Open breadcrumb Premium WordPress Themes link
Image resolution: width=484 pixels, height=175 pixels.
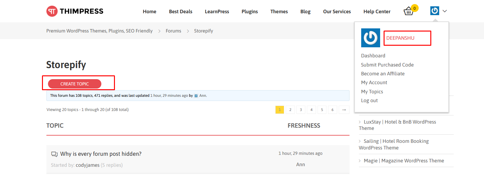point(99,31)
